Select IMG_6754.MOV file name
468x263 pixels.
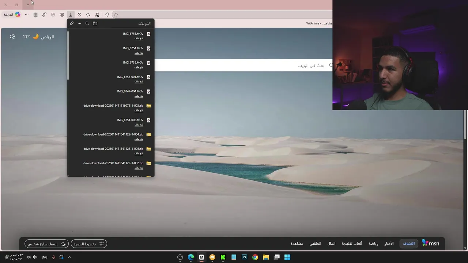(x=133, y=48)
